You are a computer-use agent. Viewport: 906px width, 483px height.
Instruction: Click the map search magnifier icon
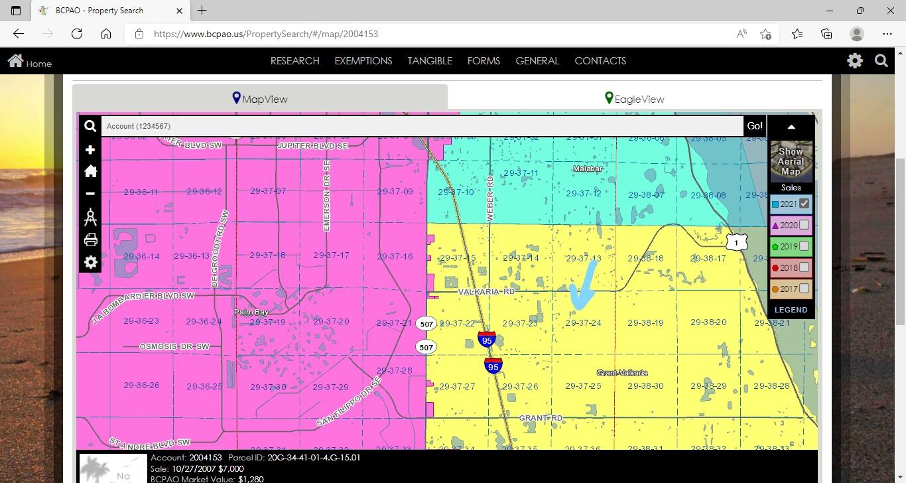point(90,126)
